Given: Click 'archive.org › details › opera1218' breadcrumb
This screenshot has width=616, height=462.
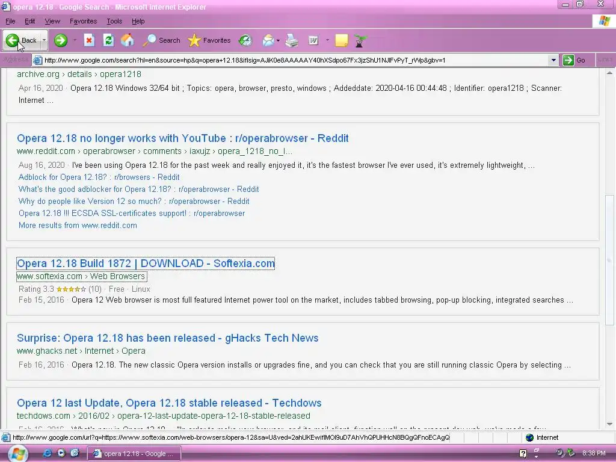Looking at the screenshot, I should tap(79, 74).
